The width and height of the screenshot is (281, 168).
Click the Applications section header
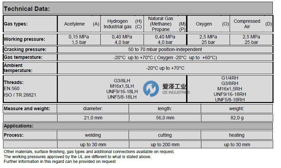(19, 126)
